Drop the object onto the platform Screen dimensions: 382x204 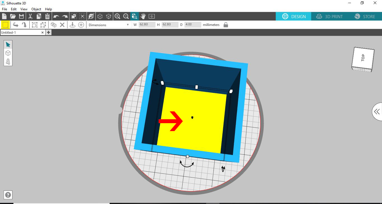72,25
